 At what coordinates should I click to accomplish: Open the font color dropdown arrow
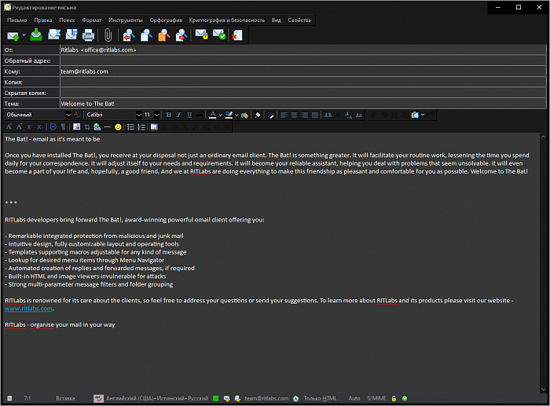(220, 115)
